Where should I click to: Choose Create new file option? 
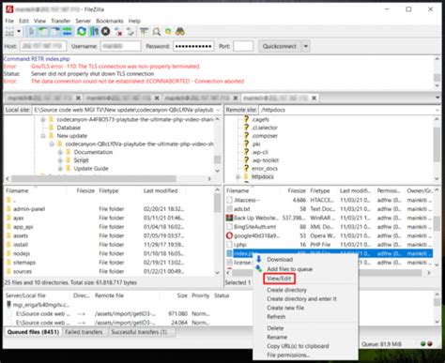pos(285,308)
